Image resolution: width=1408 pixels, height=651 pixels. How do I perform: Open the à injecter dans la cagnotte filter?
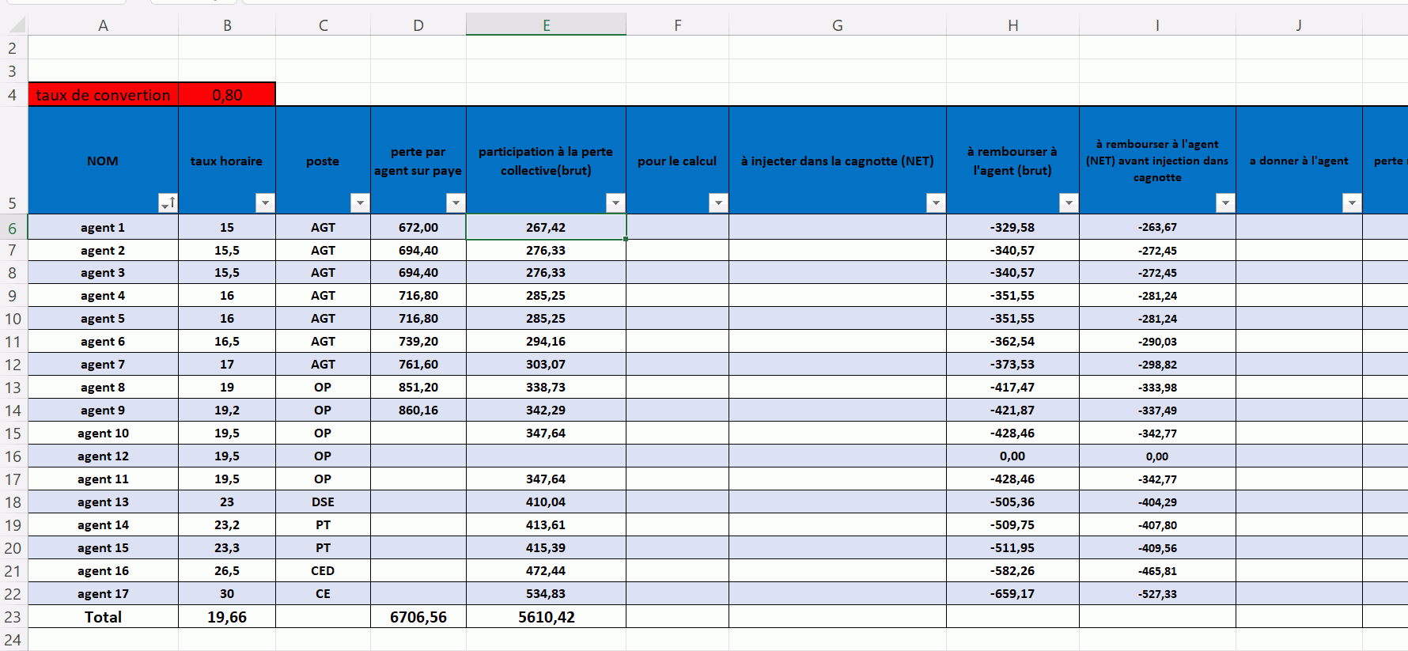936,203
